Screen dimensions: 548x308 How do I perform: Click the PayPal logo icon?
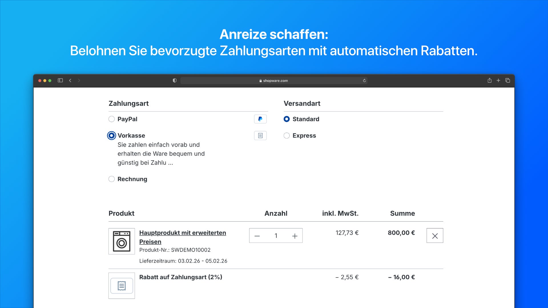[260, 119]
